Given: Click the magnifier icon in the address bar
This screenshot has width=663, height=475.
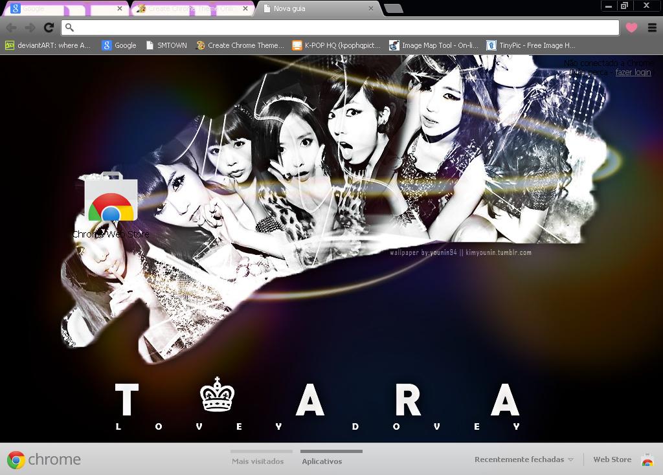Looking at the screenshot, I should (x=70, y=28).
